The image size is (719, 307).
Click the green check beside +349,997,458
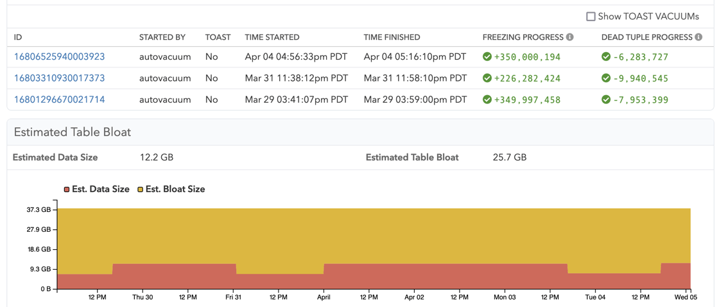(487, 100)
